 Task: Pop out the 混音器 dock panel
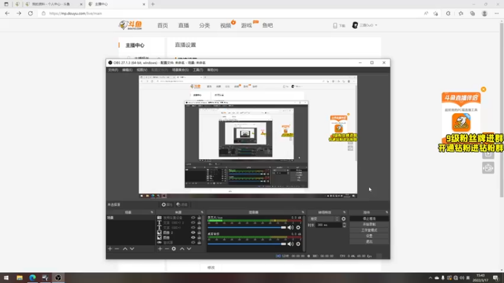click(303, 212)
